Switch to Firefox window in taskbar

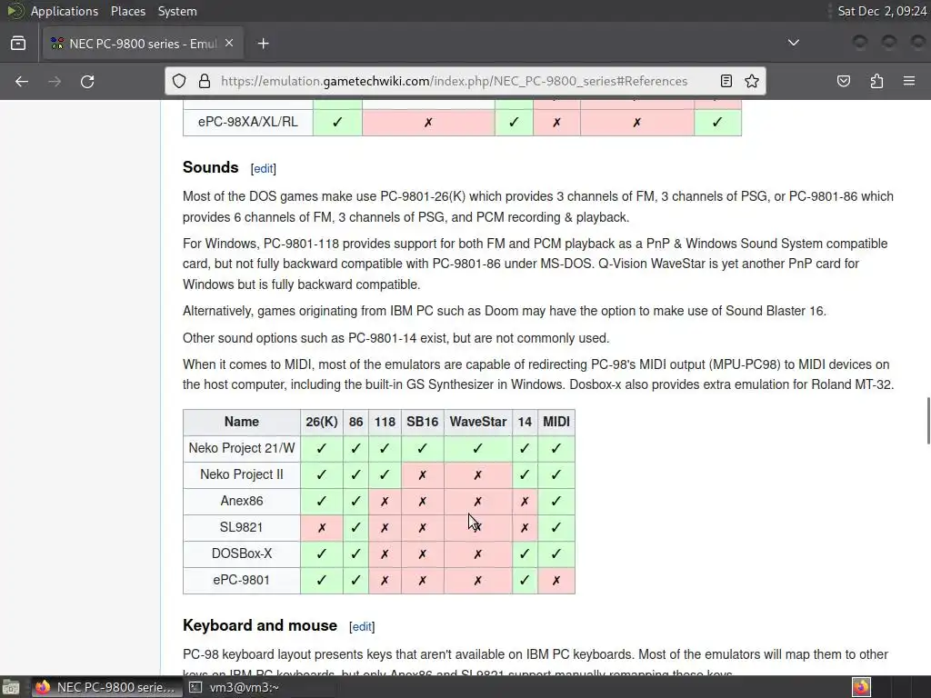tap(105, 687)
